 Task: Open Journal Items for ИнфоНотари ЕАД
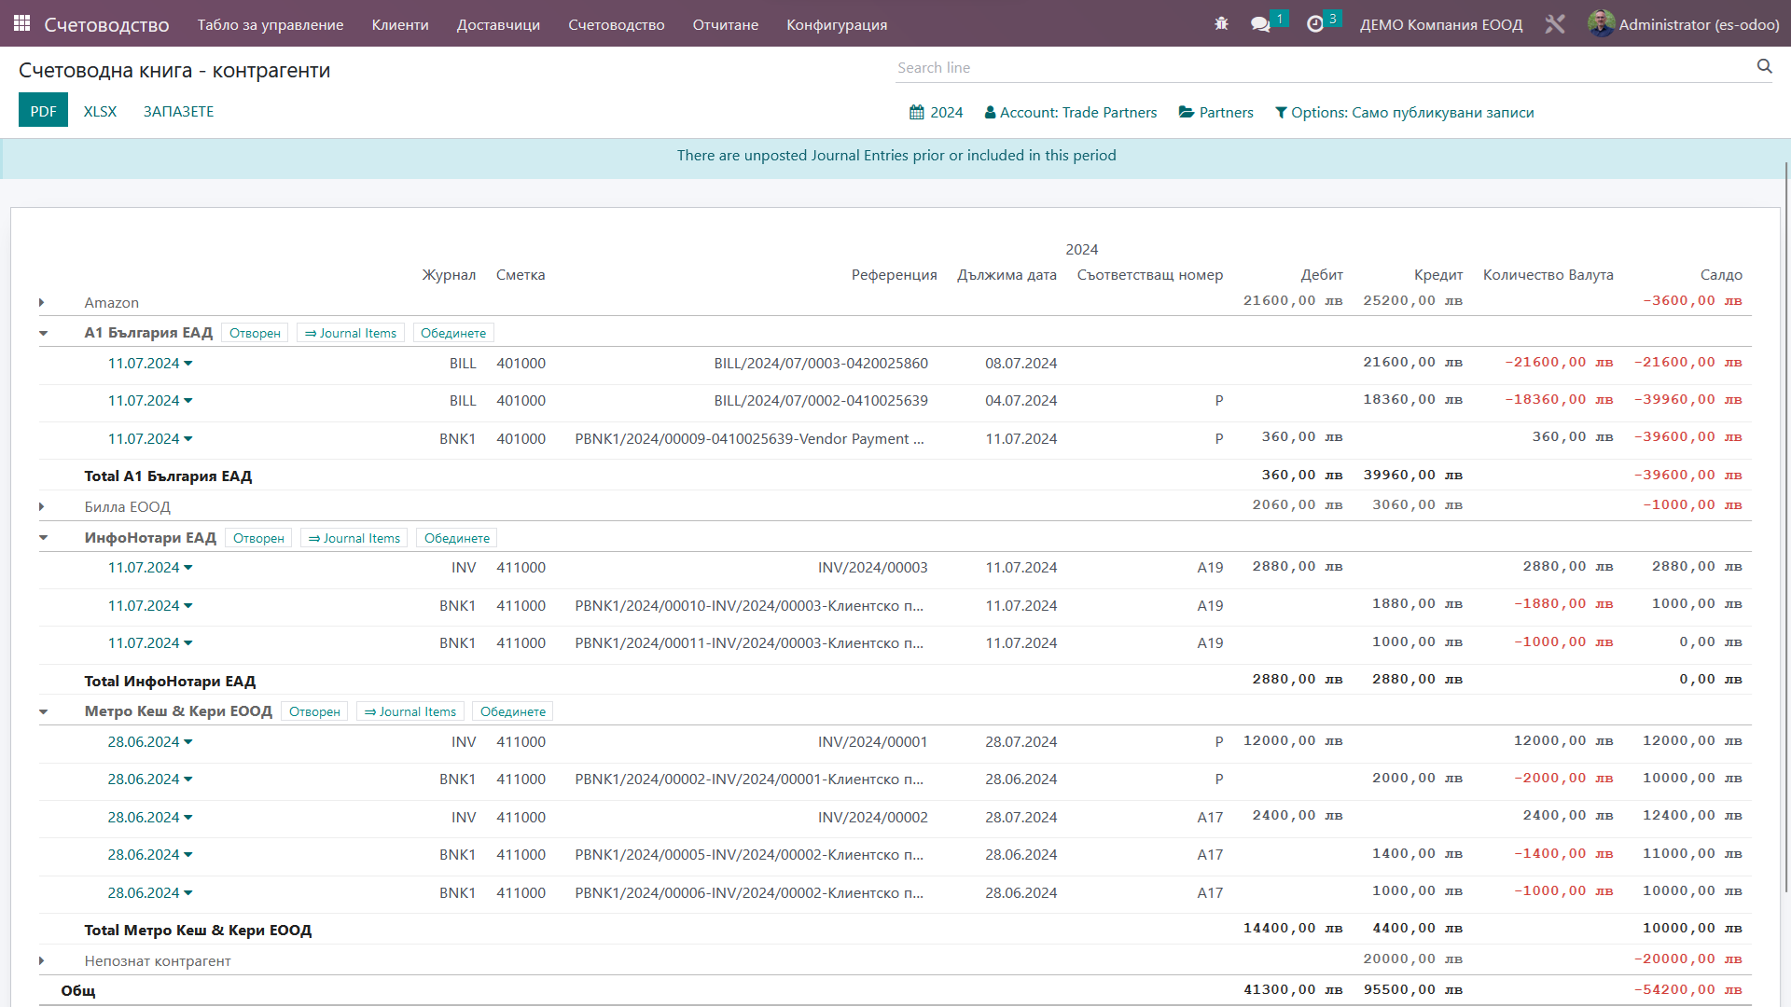point(354,538)
